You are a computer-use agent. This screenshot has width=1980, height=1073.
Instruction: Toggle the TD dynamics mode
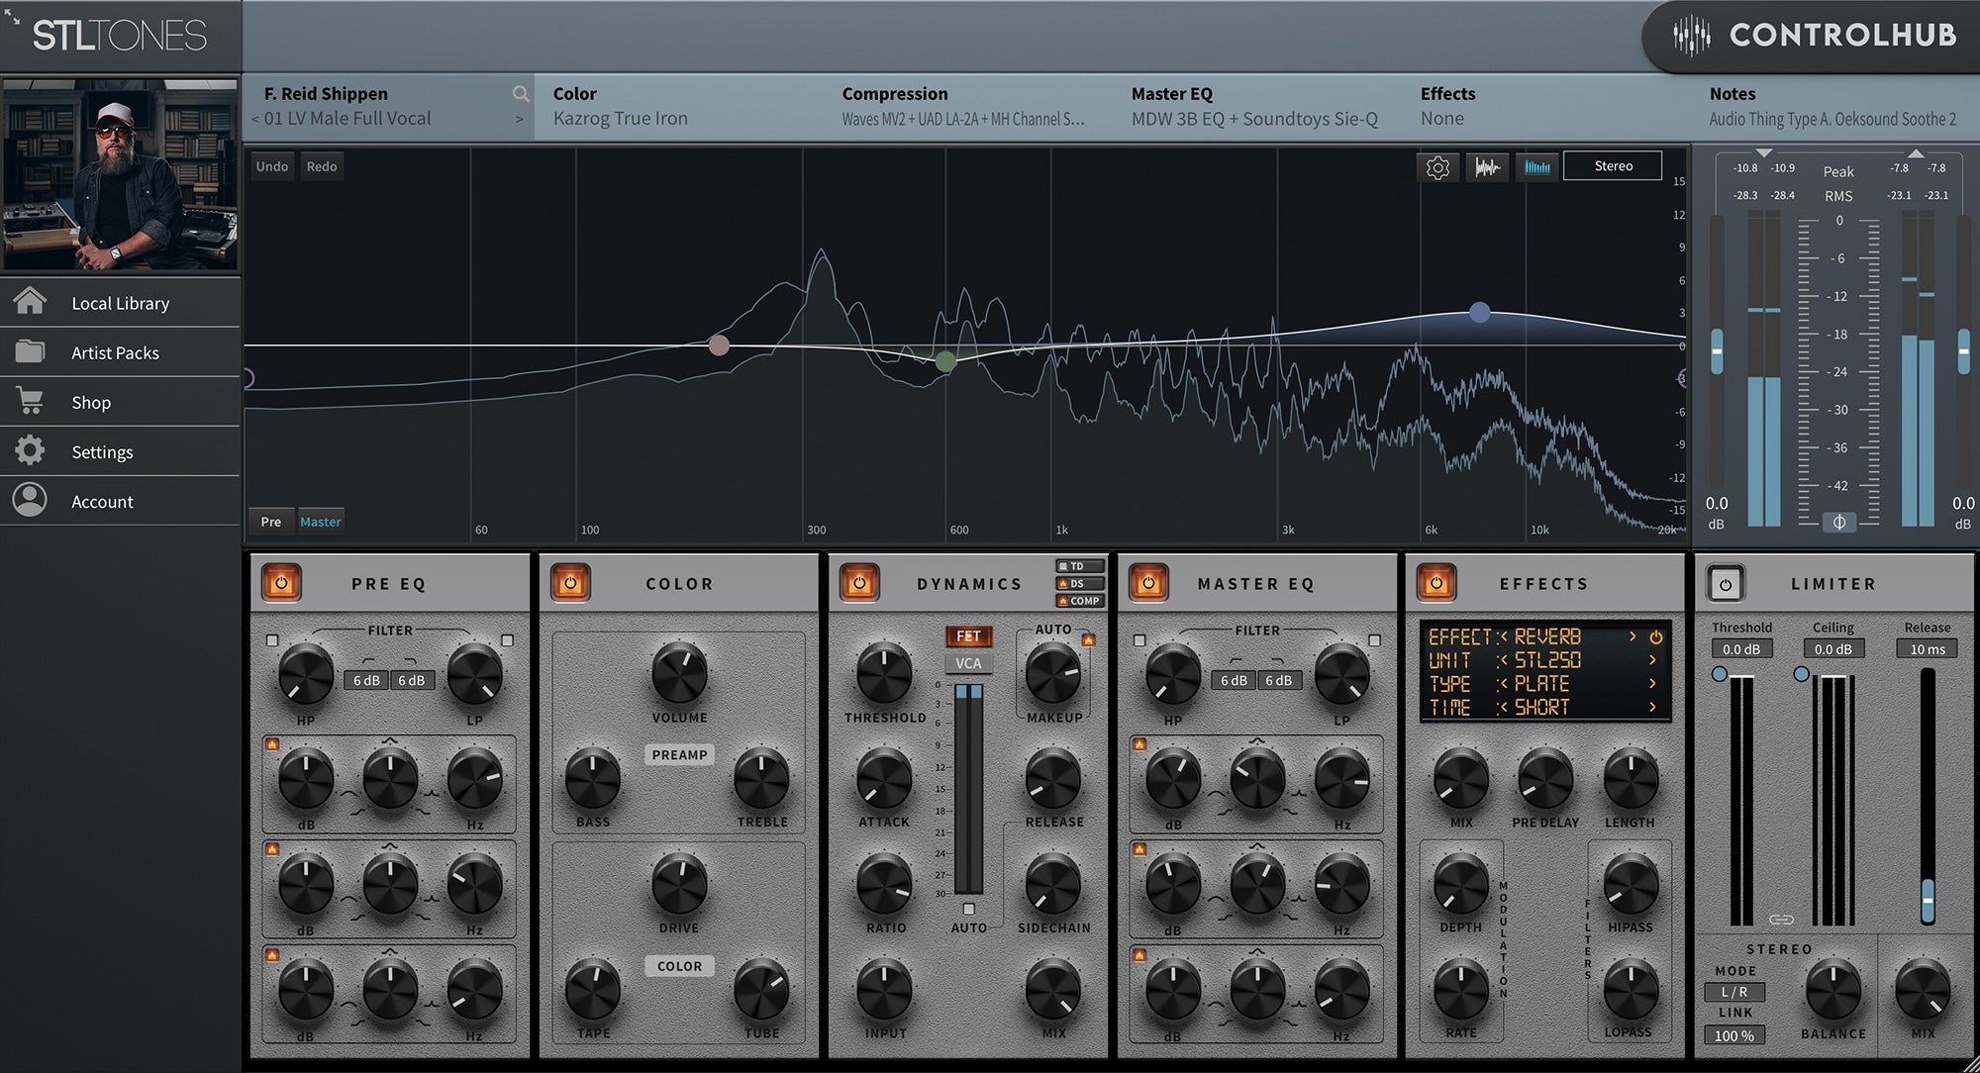click(x=1080, y=566)
